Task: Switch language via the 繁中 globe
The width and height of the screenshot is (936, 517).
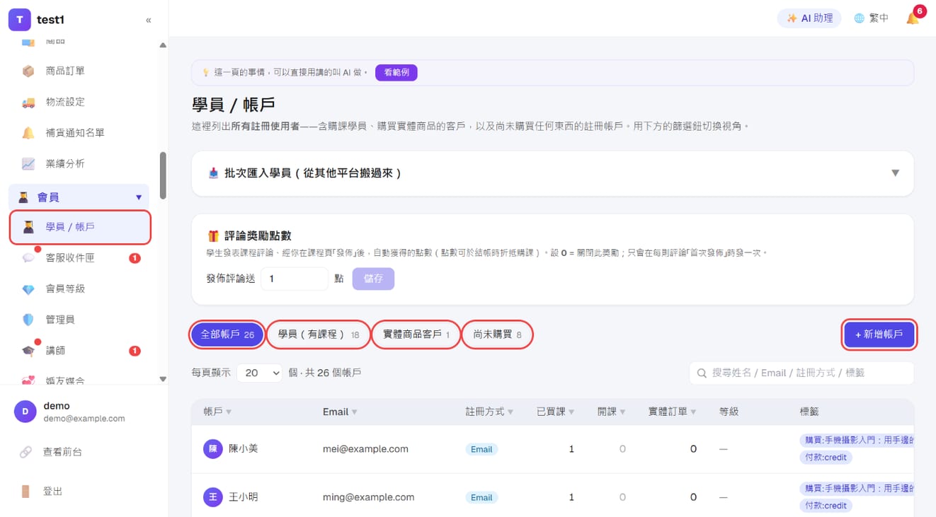Action: pyautogui.click(x=871, y=18)
